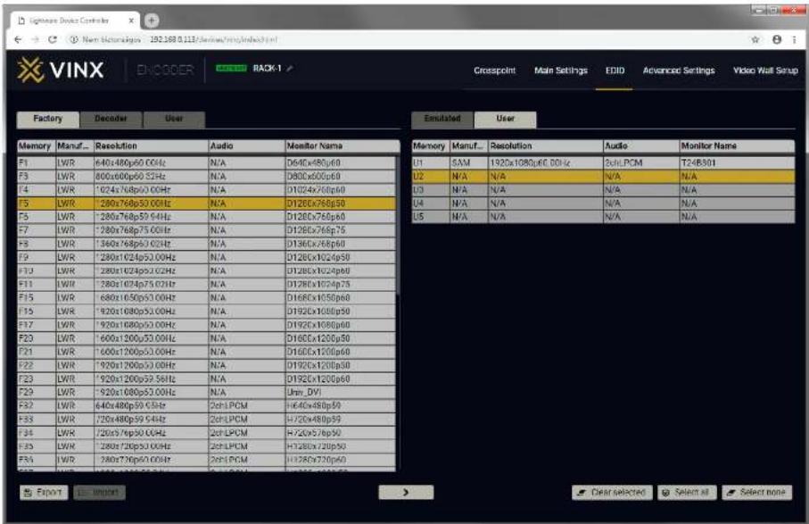809x524 pixels.
Task: Select the F9 D1280x1024p50 row
Action: coord(206,257)
